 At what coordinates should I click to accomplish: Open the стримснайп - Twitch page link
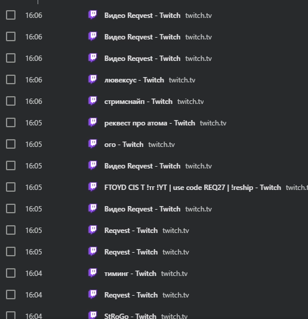(x=138, y=102)
